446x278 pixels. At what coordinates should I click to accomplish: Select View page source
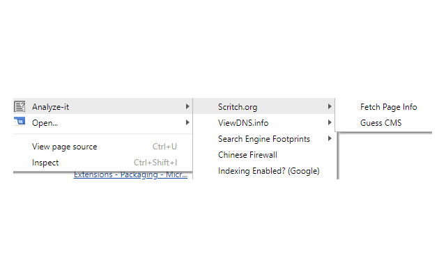click(102, 147)
